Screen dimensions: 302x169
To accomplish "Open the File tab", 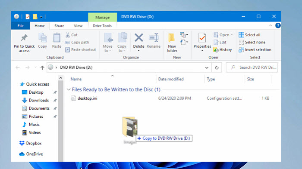I will click(21, 26).
